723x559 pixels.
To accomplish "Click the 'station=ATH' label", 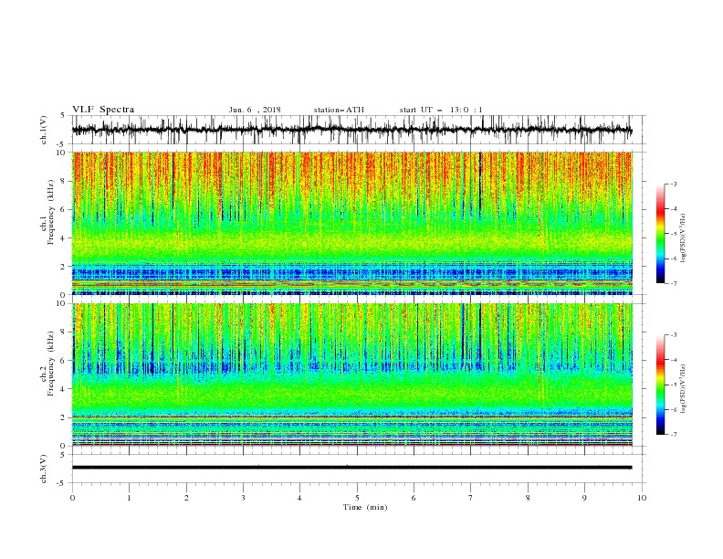I will (339, 110).
